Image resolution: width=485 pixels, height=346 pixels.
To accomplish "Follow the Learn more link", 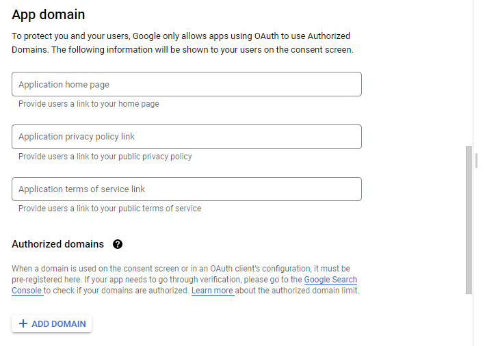I will 212,291.
